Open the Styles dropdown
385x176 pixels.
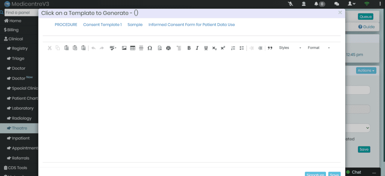point(290,48)
